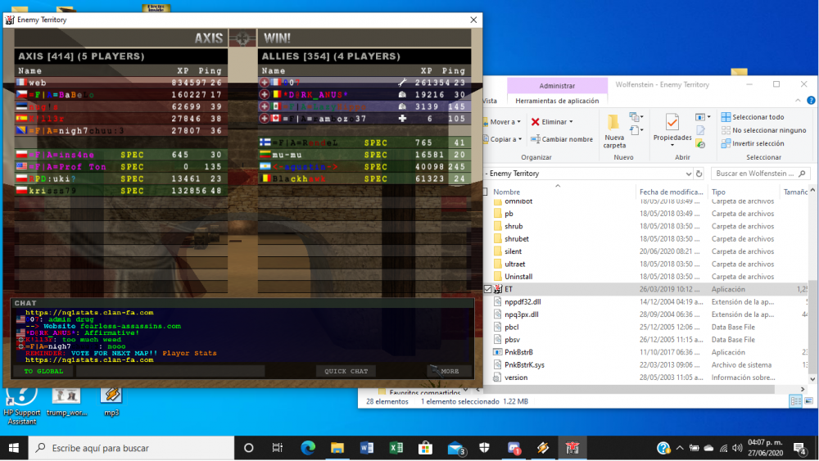Screen dimensions: 819x461
Task: Expand the address bar history dropdown
Action: (x=689, y=174)
